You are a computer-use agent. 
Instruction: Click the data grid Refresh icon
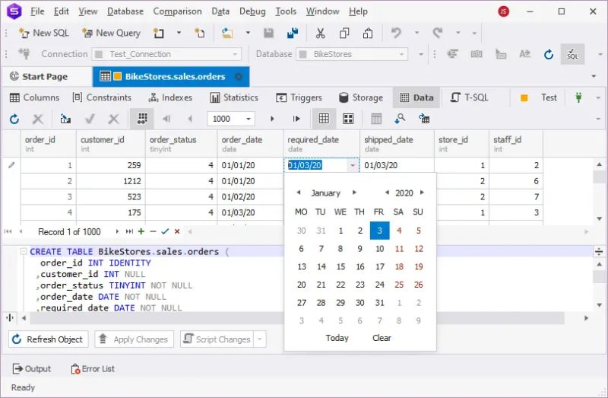pos(14,119)
